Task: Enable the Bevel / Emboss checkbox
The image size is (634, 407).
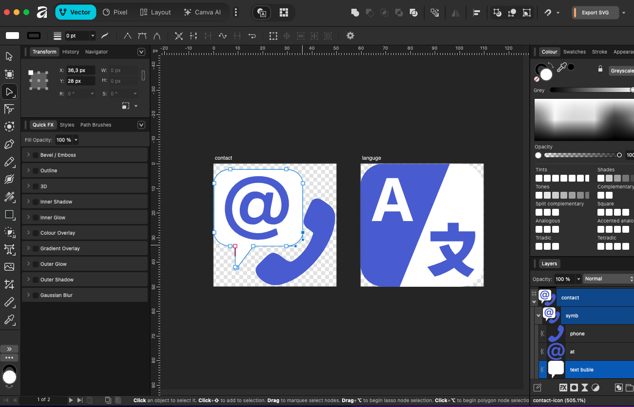Action: 36,155
